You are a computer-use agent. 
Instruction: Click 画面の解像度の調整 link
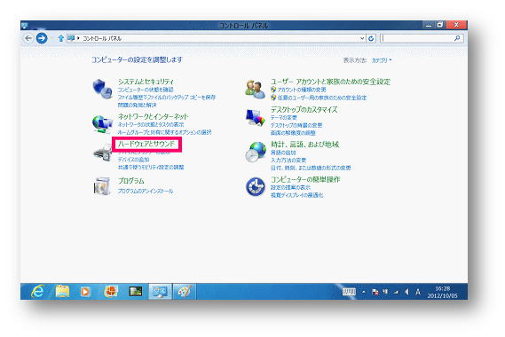[x=293, y=133]
